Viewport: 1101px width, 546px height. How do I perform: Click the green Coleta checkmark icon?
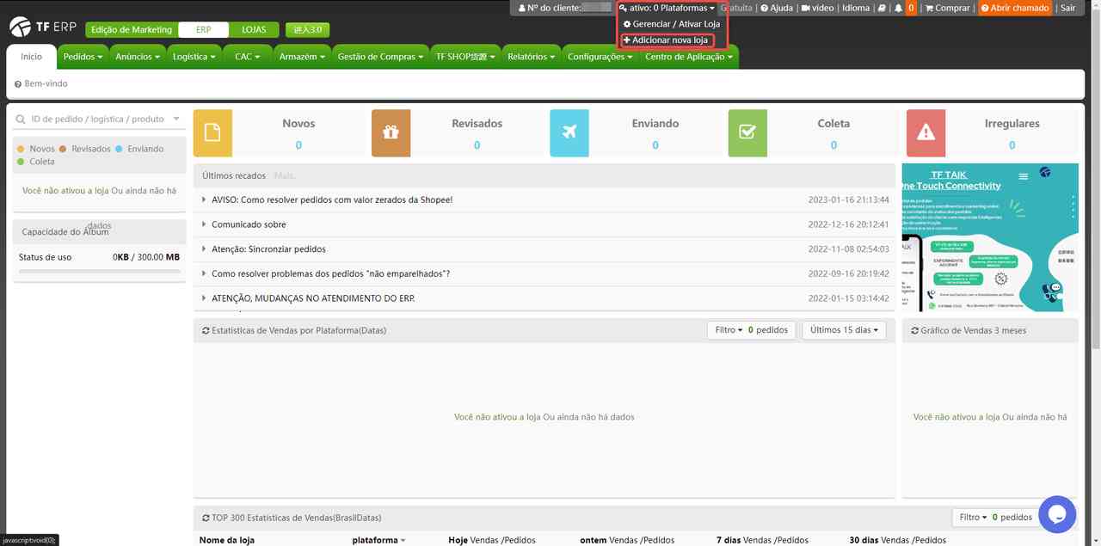pyautogui.click(x=747, y=133)
